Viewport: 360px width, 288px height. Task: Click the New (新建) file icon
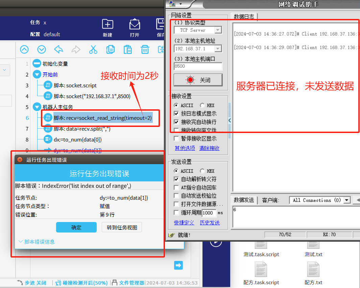tap(107, 24)
